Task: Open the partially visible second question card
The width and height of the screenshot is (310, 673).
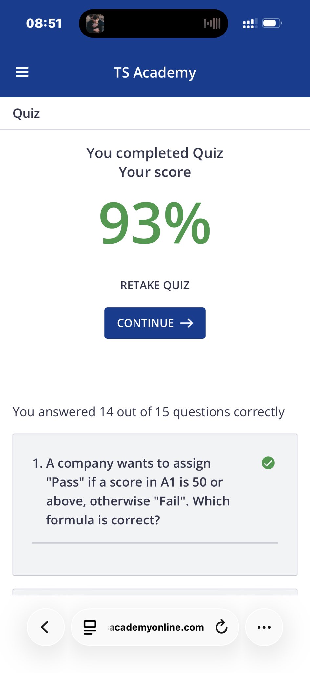Action: pos(155,592)
